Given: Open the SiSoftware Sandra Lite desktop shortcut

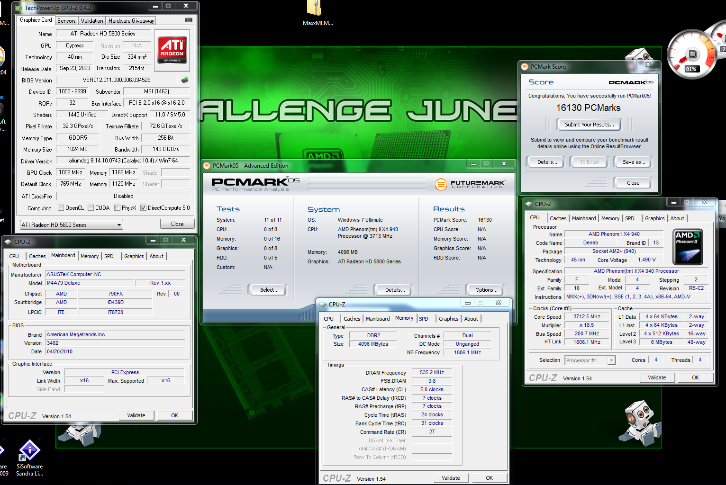Looking at the screenshot, I should pyautogui.click(x=29, y=450).
